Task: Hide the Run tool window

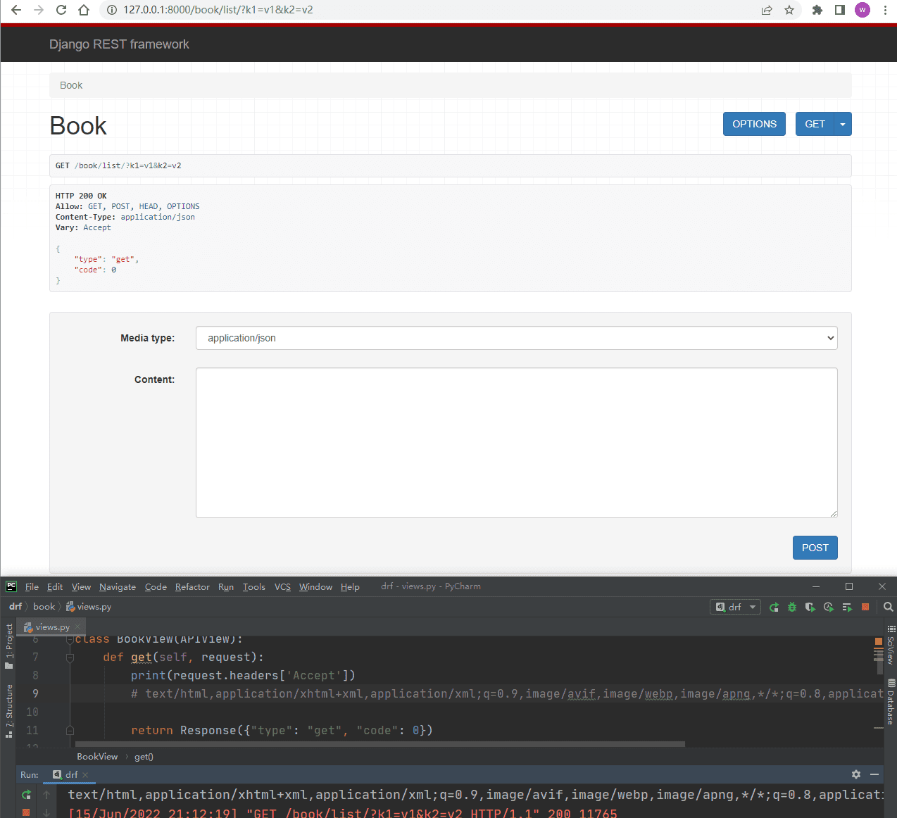Action: tap(874, 774)
